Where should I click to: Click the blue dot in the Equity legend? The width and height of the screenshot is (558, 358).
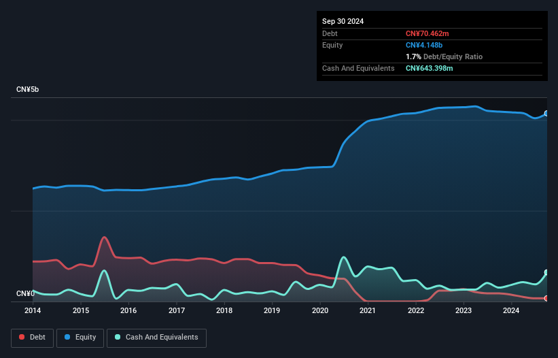[x=68, y=338]
